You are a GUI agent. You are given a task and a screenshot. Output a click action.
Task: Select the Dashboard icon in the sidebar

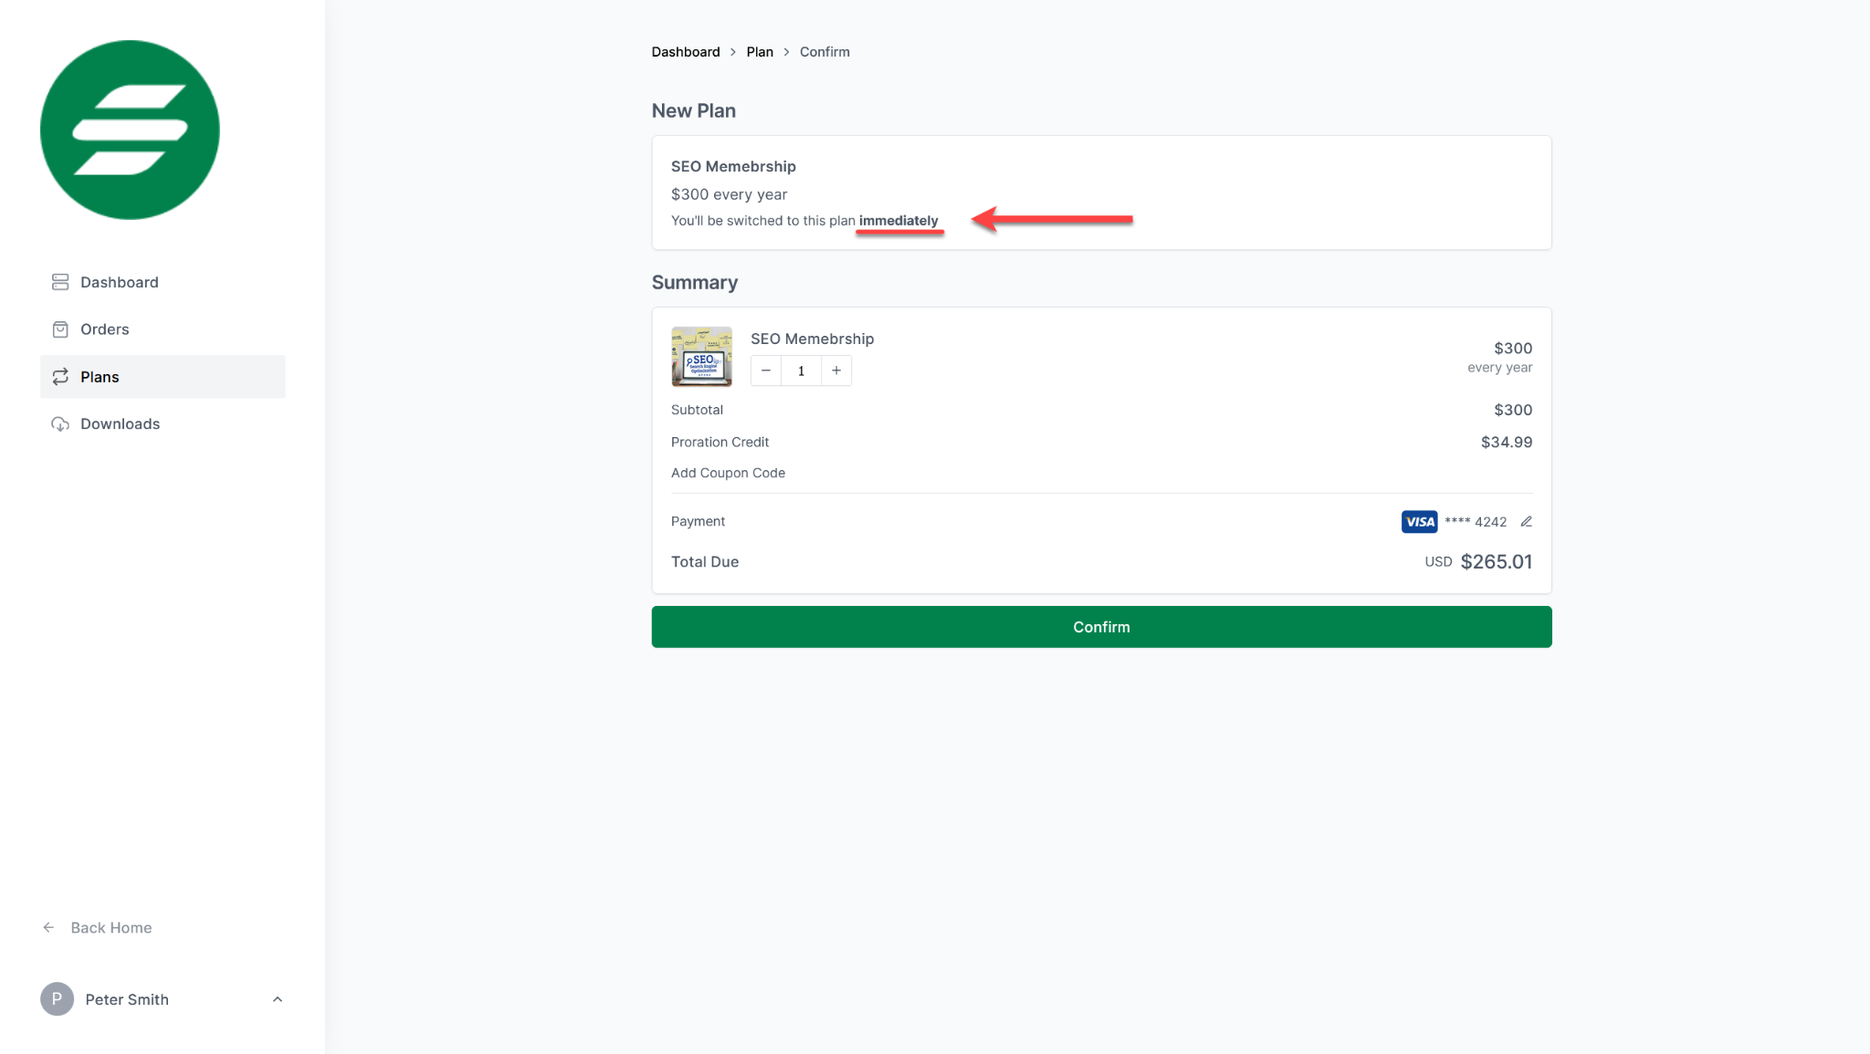pyautogui.click(x=60, y=281)
